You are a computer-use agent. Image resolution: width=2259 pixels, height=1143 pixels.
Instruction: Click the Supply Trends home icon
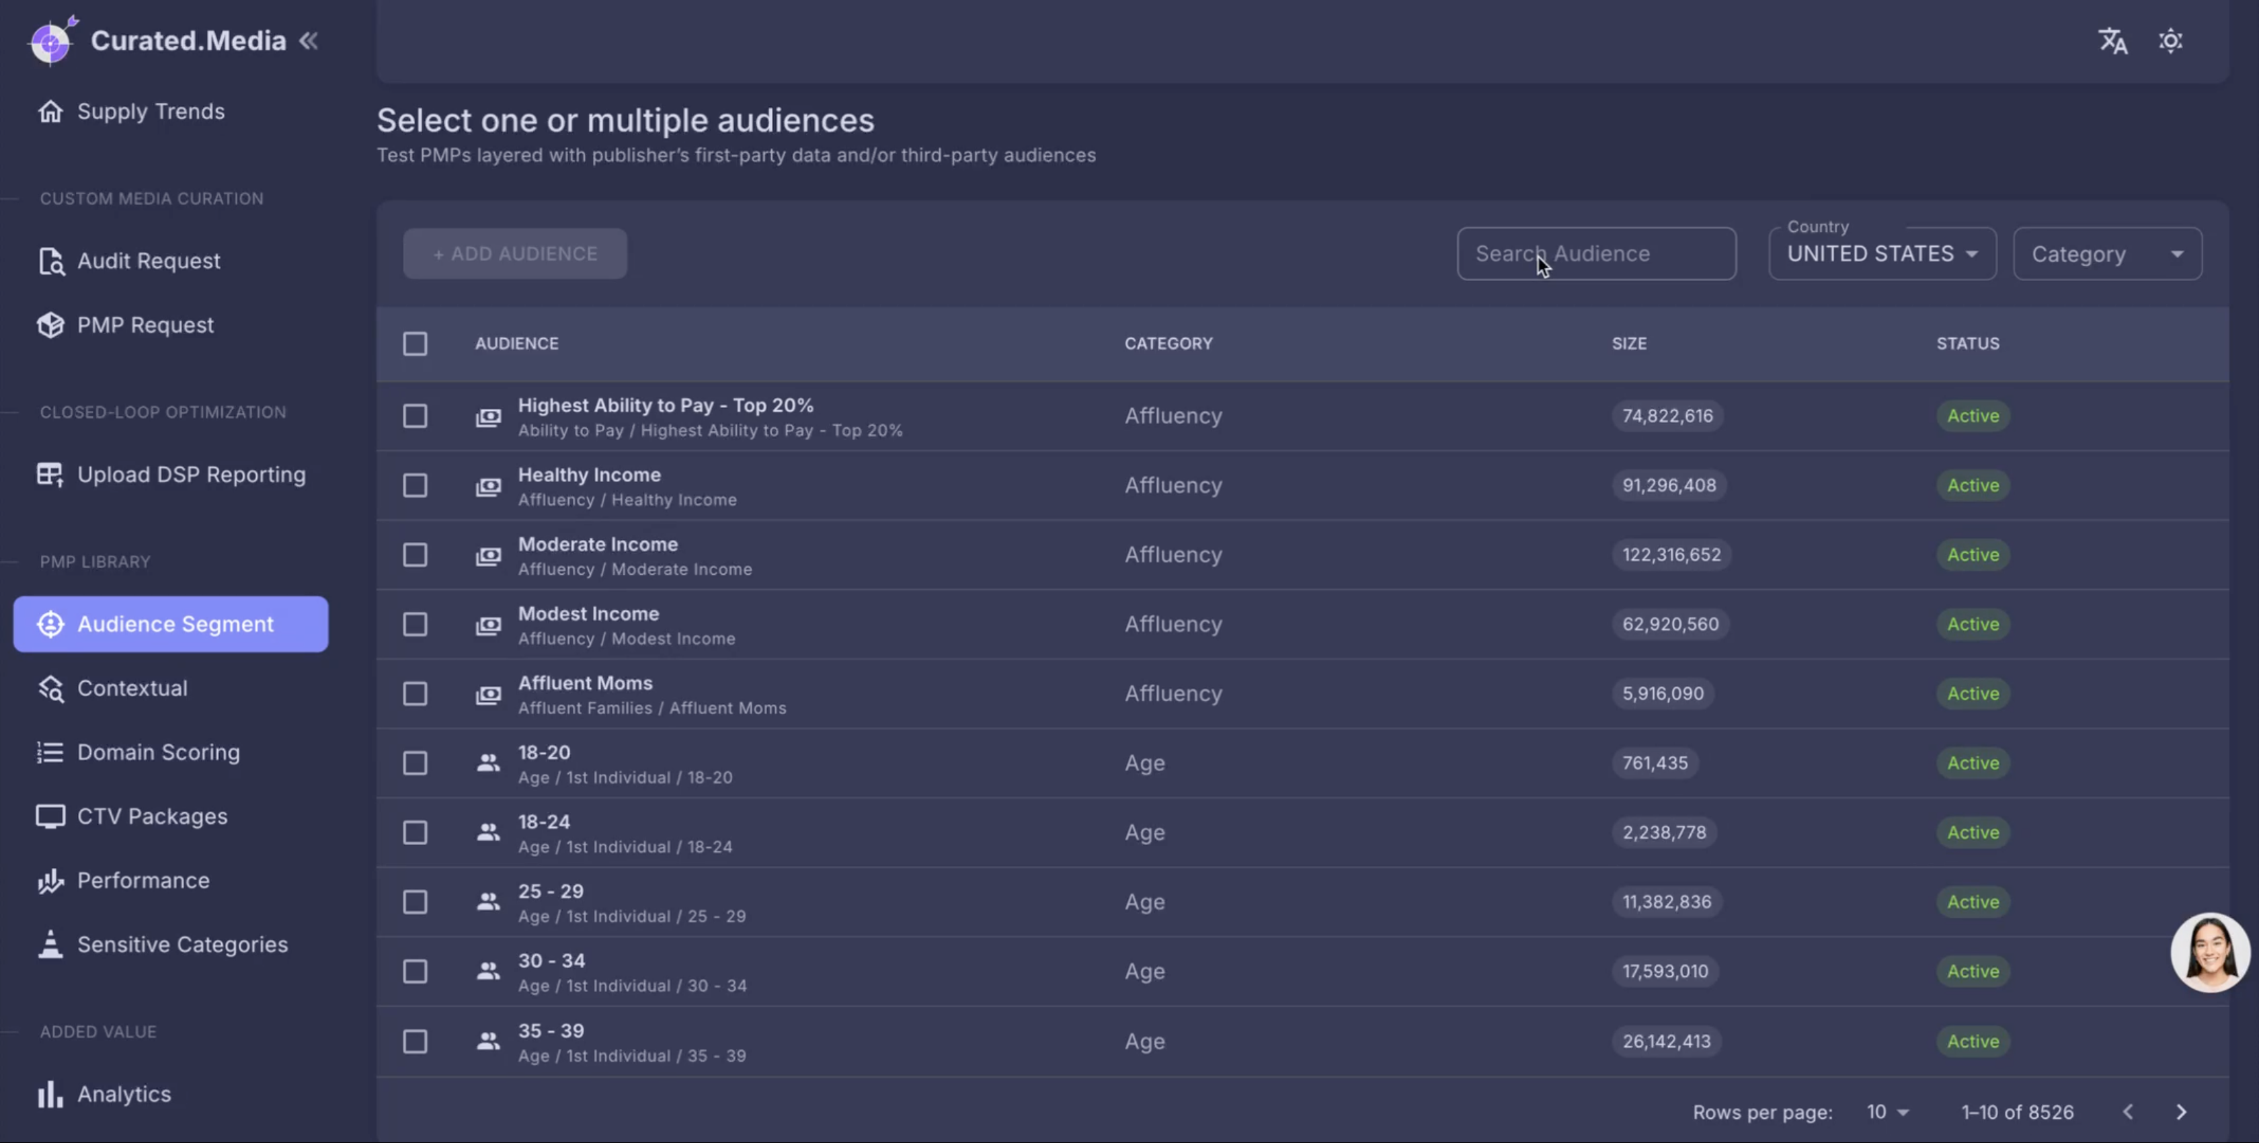[50, 112]
